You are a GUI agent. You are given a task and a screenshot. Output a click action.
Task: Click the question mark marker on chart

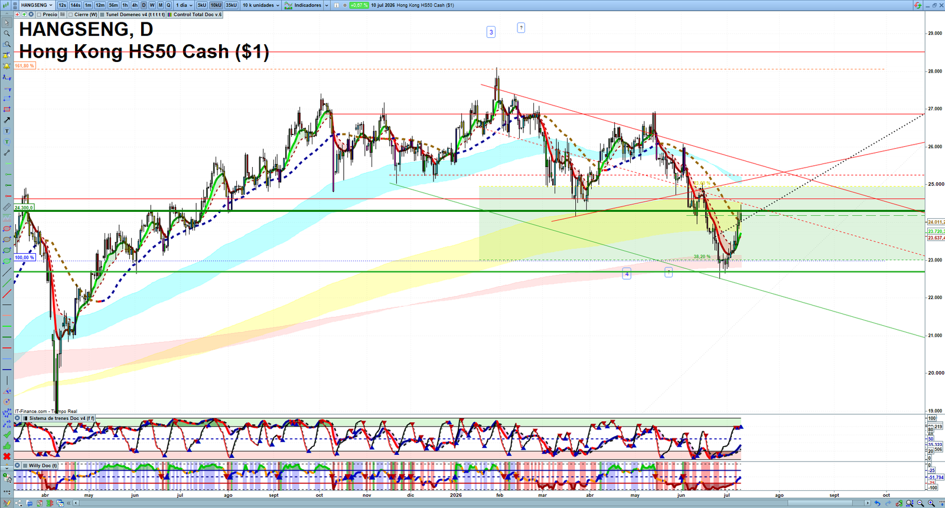pyautogui.click(x=521, y=28)
